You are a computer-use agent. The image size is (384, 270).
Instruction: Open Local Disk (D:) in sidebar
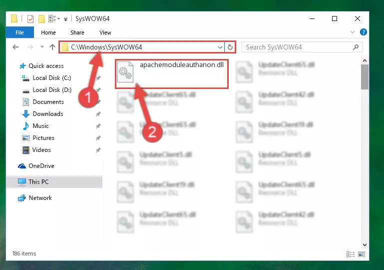[52, 90]
